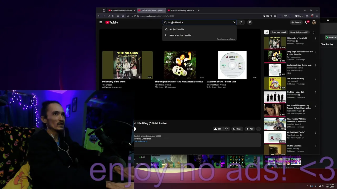Open The Wind Cries Mary thumbnail
The width and height of the screenshot is (337, 189).
275,83
